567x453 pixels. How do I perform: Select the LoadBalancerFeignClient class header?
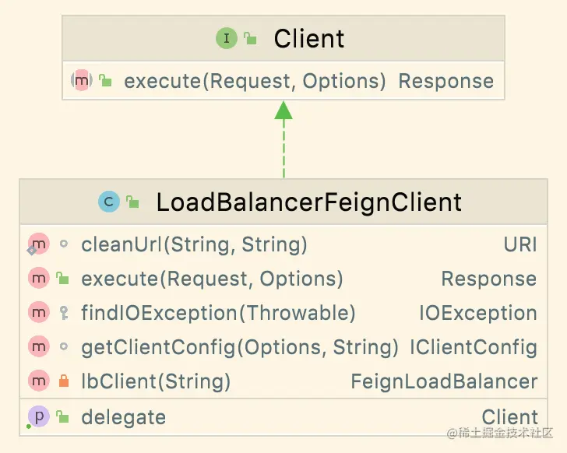[308, 203]
